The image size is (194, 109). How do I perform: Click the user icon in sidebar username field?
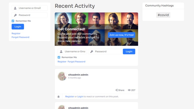pos(15,8)
